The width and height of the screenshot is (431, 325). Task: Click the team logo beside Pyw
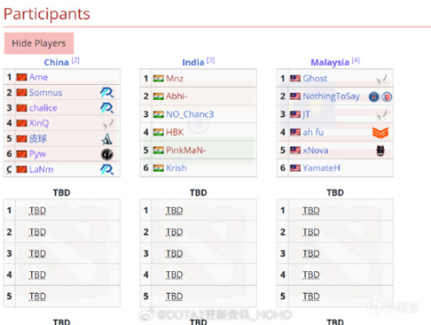click(x=107, y=154)
